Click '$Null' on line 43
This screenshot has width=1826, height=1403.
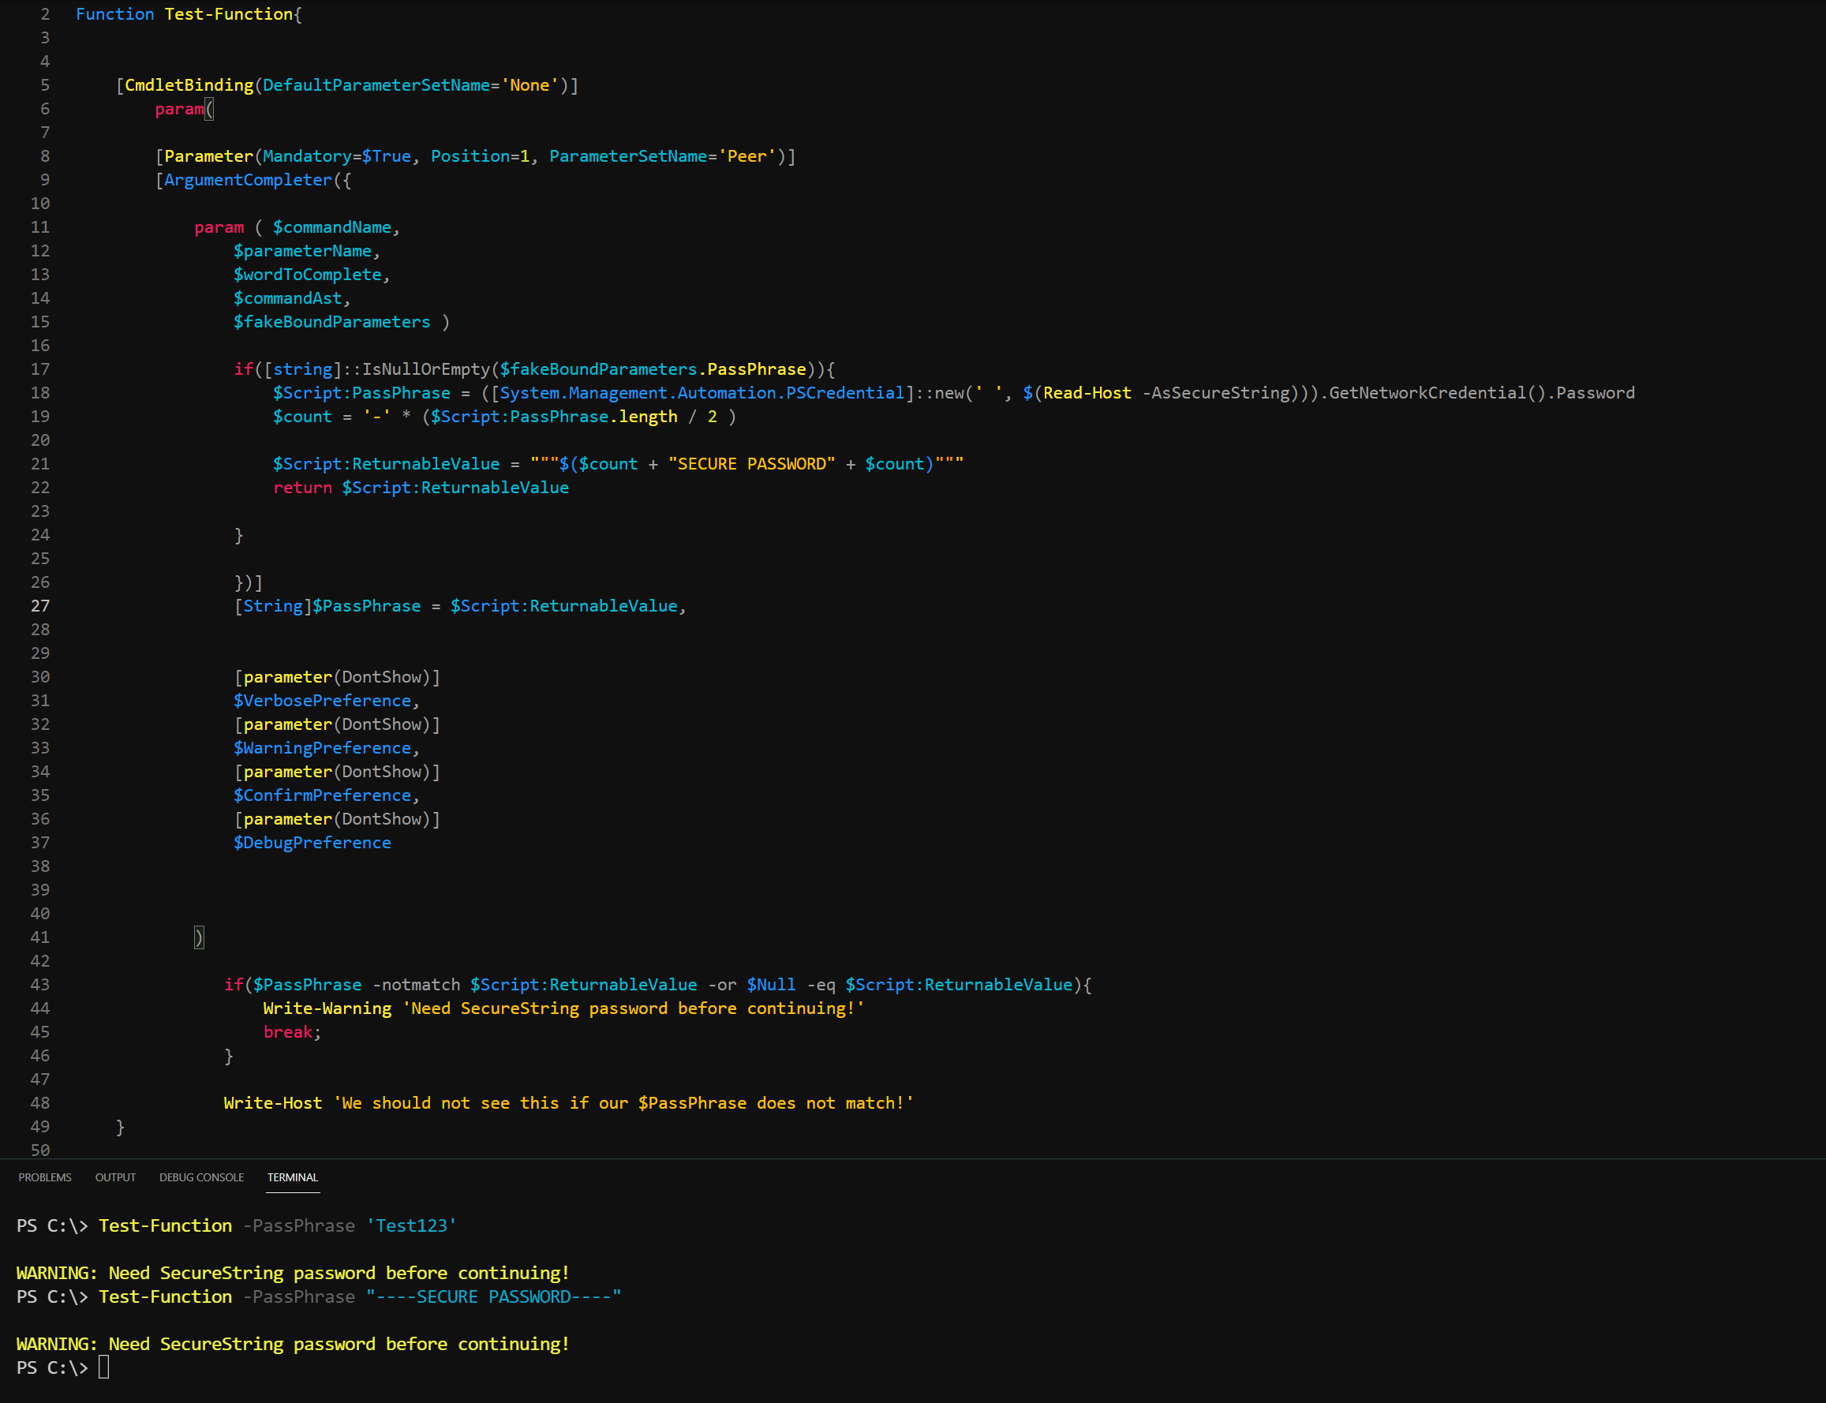coord(772,985)
